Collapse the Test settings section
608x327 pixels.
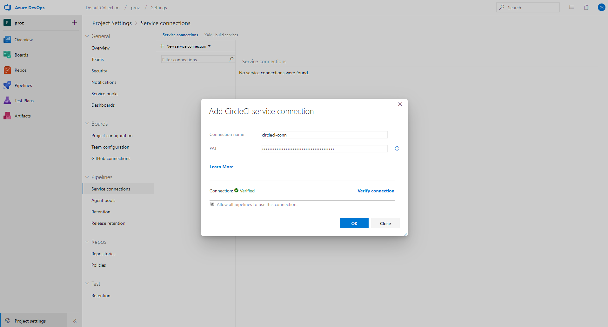[x=87, y=284]
